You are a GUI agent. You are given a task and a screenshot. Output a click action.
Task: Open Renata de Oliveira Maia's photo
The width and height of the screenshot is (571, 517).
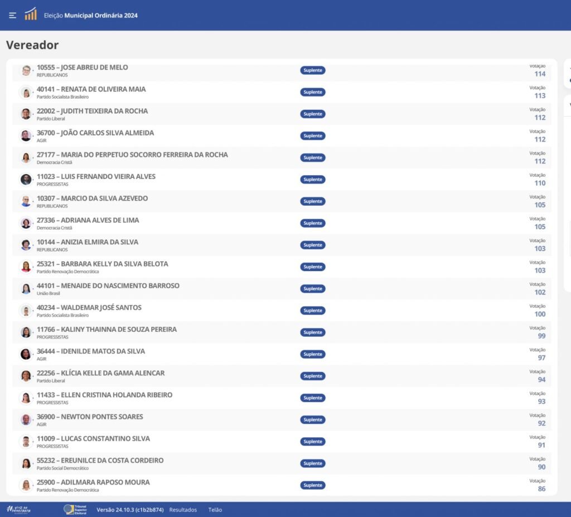pyautogui.click(x=26, y=92)
